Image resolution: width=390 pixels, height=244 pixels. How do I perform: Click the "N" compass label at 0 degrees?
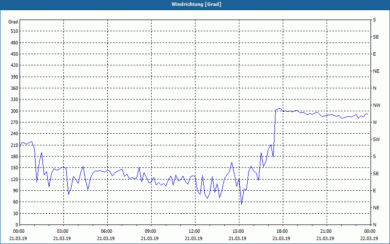pos(374,225)
